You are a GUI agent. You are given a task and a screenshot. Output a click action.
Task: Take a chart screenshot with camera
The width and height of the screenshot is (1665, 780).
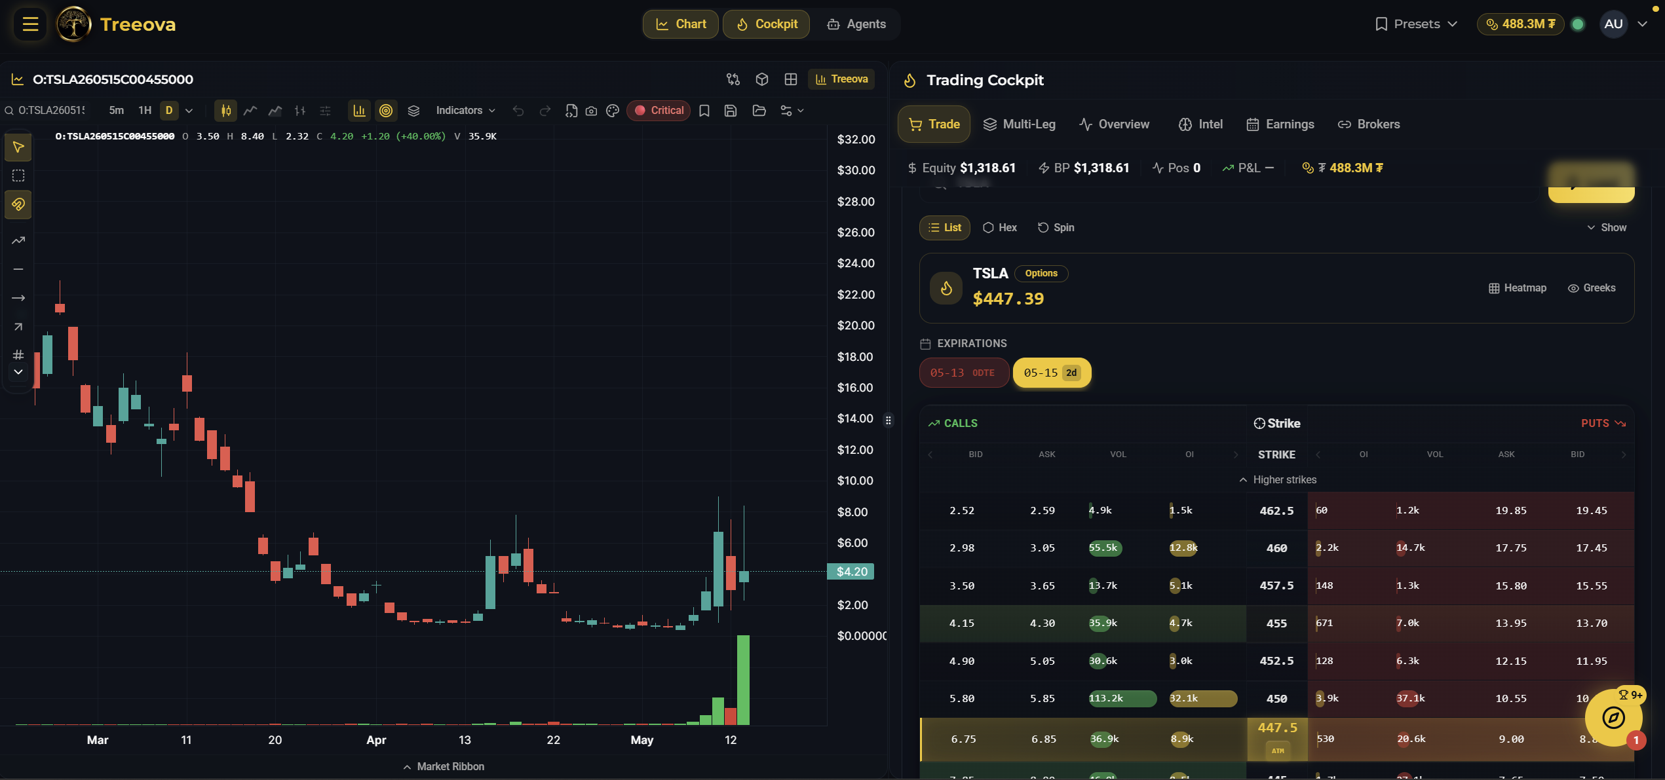(x=591, y=111)
